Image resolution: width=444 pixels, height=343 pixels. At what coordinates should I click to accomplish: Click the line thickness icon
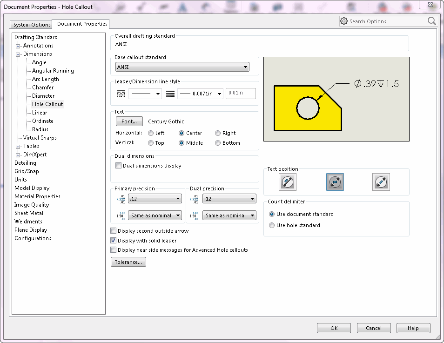tap(170, 94)
